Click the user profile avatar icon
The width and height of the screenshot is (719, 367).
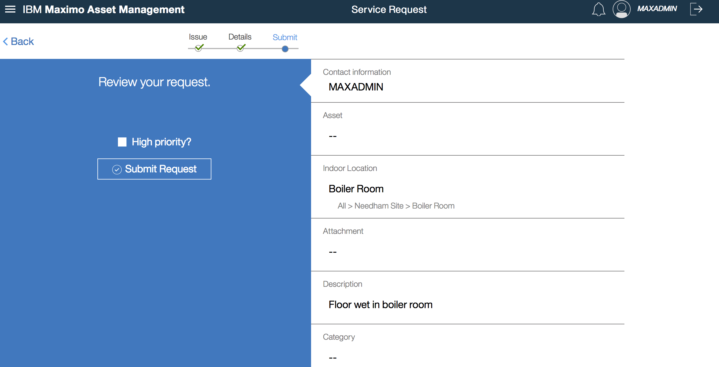pyautogui.click(x=621, y=9)
